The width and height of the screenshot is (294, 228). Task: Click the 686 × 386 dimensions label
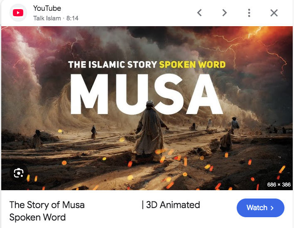coord(279,185)
